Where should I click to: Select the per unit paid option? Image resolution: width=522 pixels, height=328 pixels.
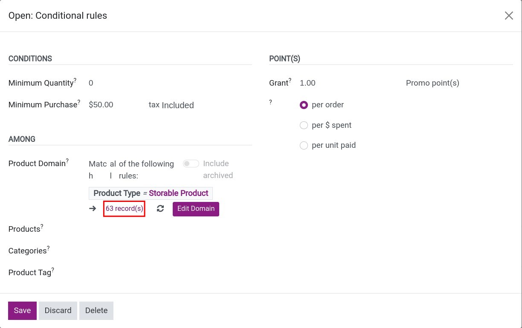304,145
